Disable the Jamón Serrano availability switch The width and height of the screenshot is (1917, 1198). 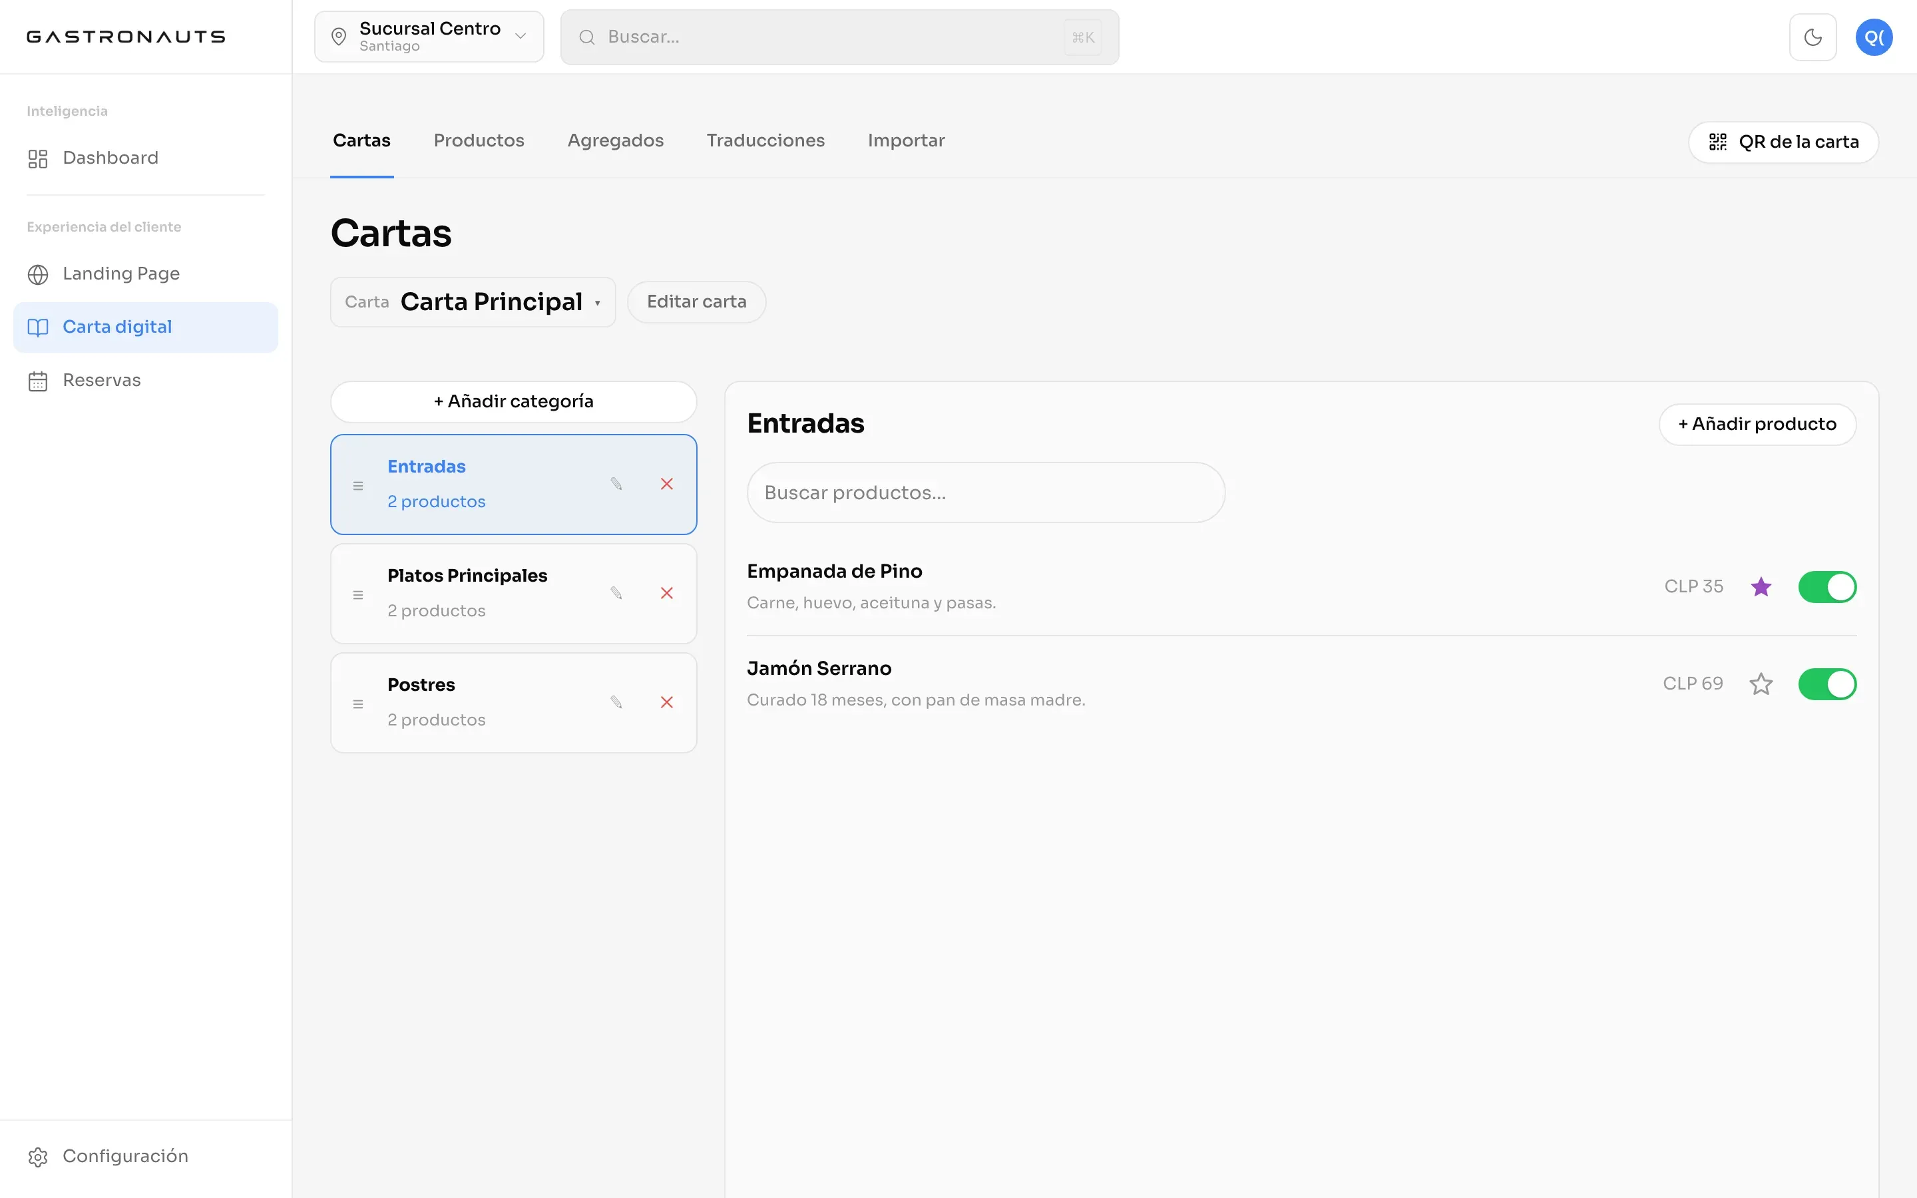click(x=1828, y=684)
